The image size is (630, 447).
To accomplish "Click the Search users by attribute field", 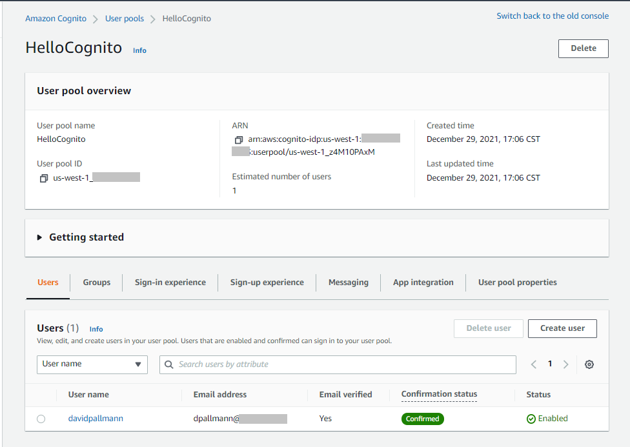I will click(x=338, y=364).
